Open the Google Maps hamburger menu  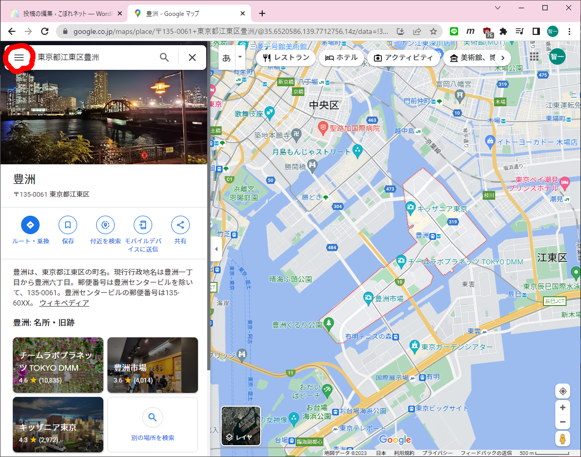19,58
